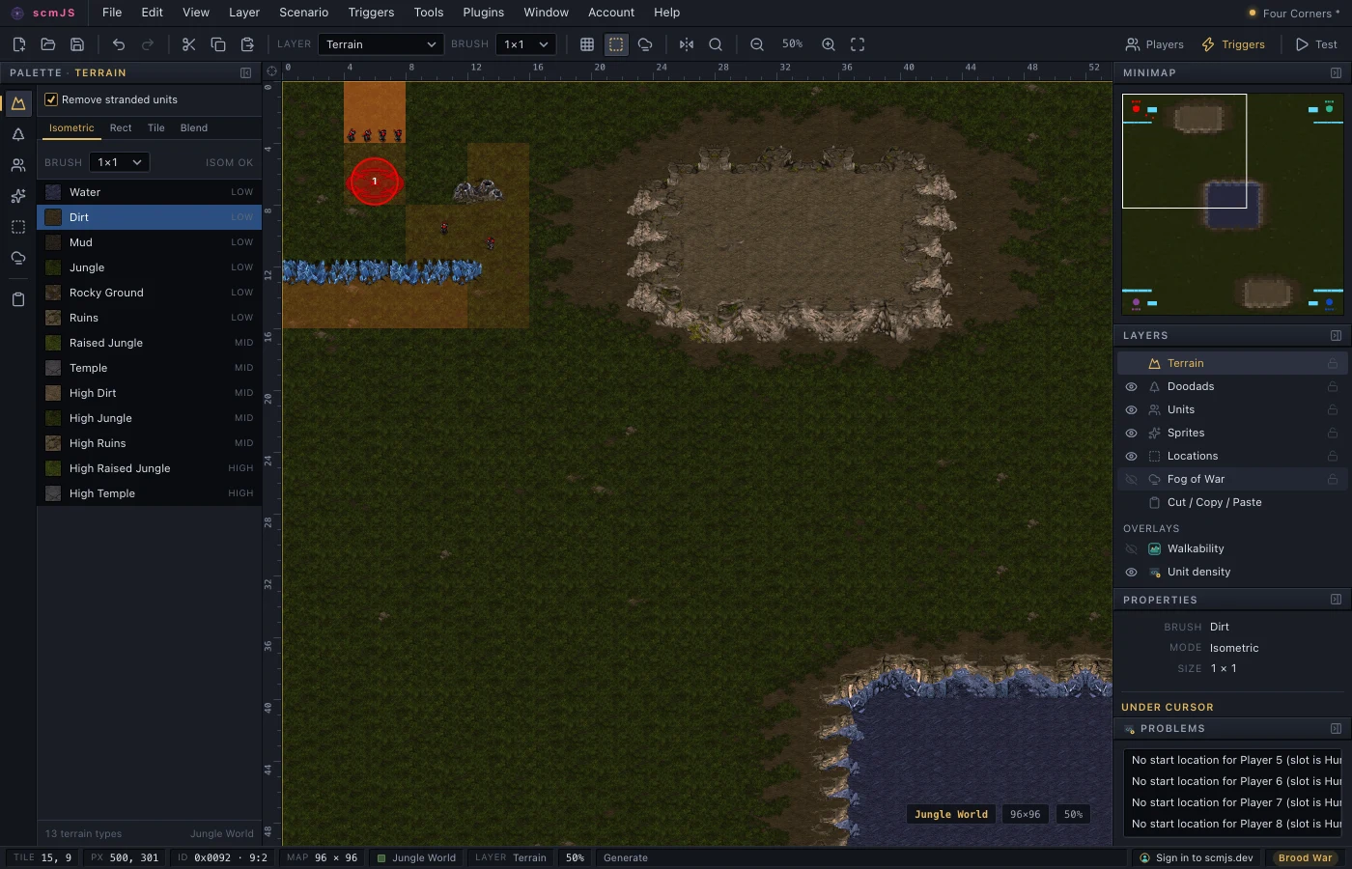Switch to the Rect tab

pos(121,127)
